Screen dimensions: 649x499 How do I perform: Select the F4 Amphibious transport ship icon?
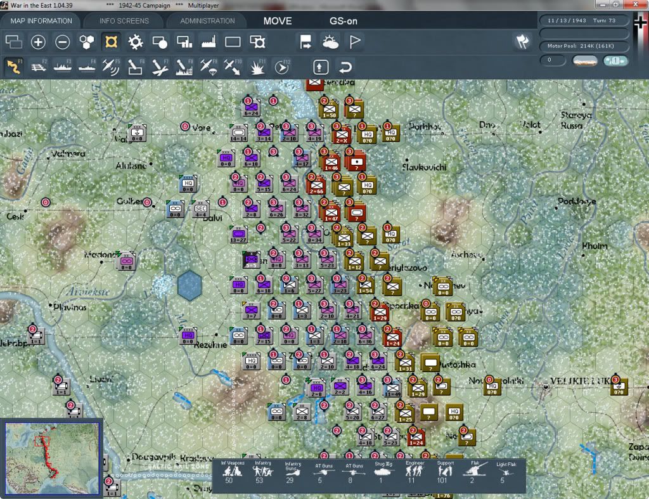click(87, 67)
